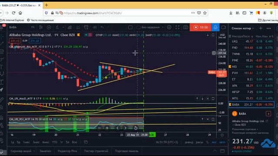Viewport: 278px width, 156px height.
Task: Open the candlestick chart style selector
Action: click(x=41, y=27)
